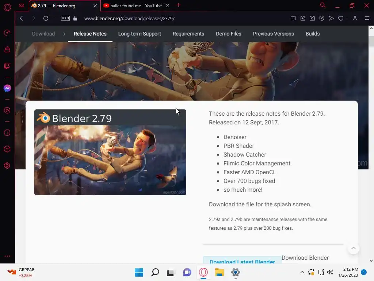Open Windows taskbar search
This screenshot has width=374, height=281.
155,272
